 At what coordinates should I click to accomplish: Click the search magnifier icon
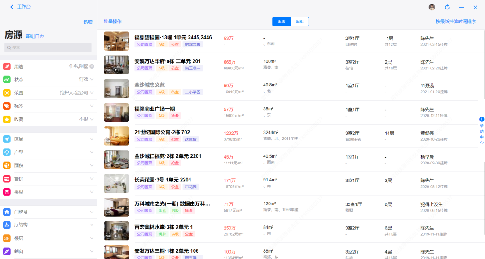click(9, 47)
